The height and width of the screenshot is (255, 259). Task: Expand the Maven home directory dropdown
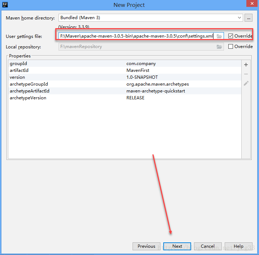point(239,18)
